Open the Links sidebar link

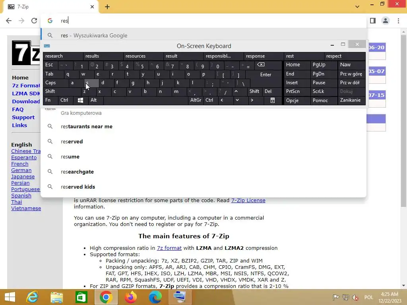[x=19, y=125]
